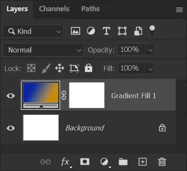Click the Gradient Fill 1 layer name
This screenshot has height=171, width=187.
pyautogui.click(x=134, y=96)
